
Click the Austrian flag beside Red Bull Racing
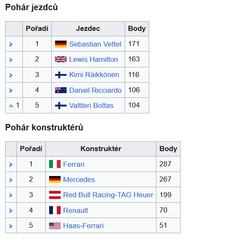pyautogui.click(x=55, y=195)
